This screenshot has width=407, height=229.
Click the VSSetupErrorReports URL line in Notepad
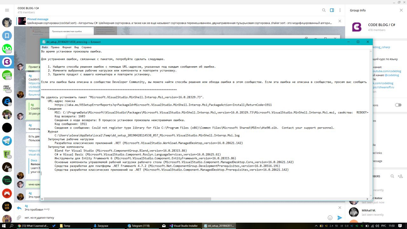(x=163, y=105)
